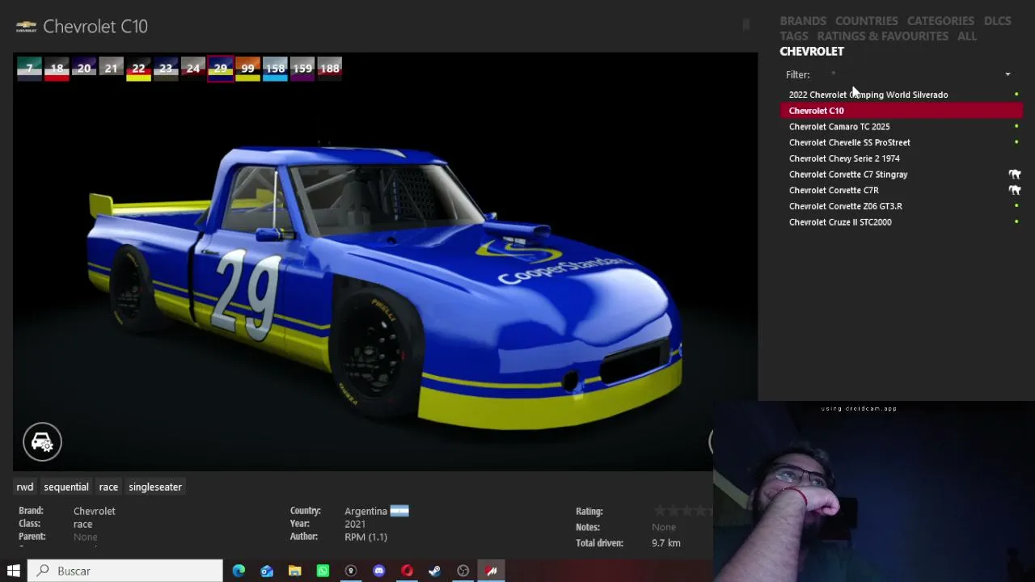The height and width of the screenshot is (582, 1035).
Task: Select skin number 18 livery
Action: tap(57, 69)
